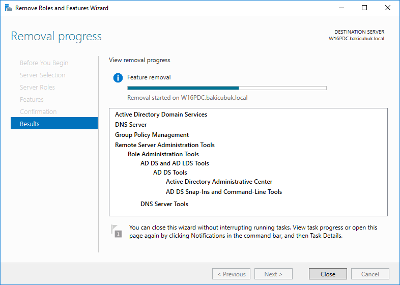400x285 pixels.
Task: Select the DNS Server entry
Action: [131, 125]
